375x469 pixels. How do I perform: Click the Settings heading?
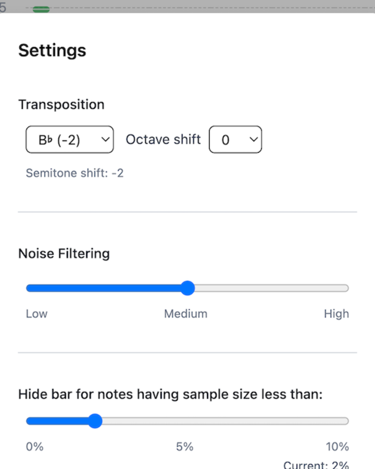pyautogui.click(x=52, y=51)
